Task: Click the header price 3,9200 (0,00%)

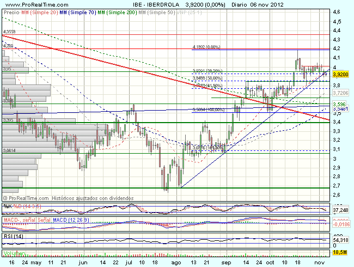Action: pyautogui.click(x=205, y=4)
